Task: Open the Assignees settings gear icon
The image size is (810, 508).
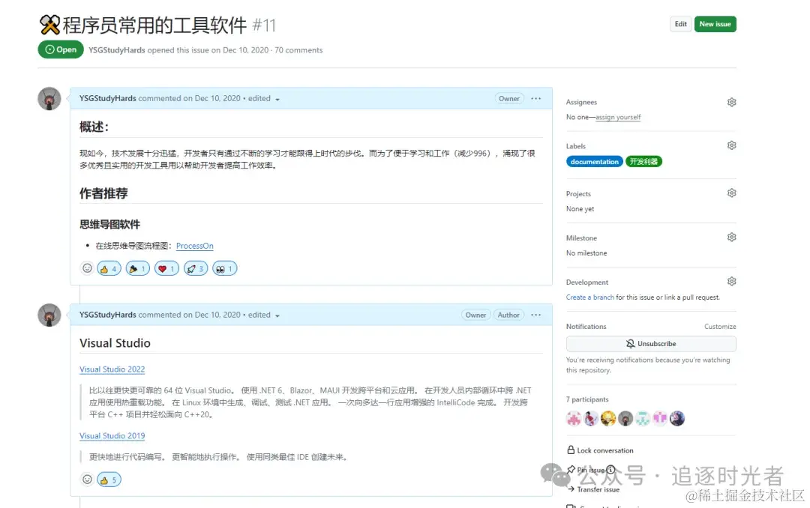Action: 732,102
